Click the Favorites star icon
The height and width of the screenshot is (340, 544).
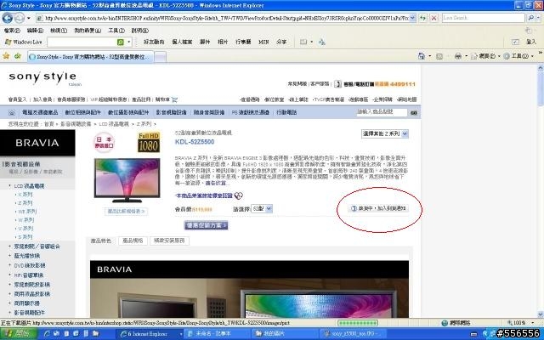click(6, 56)
